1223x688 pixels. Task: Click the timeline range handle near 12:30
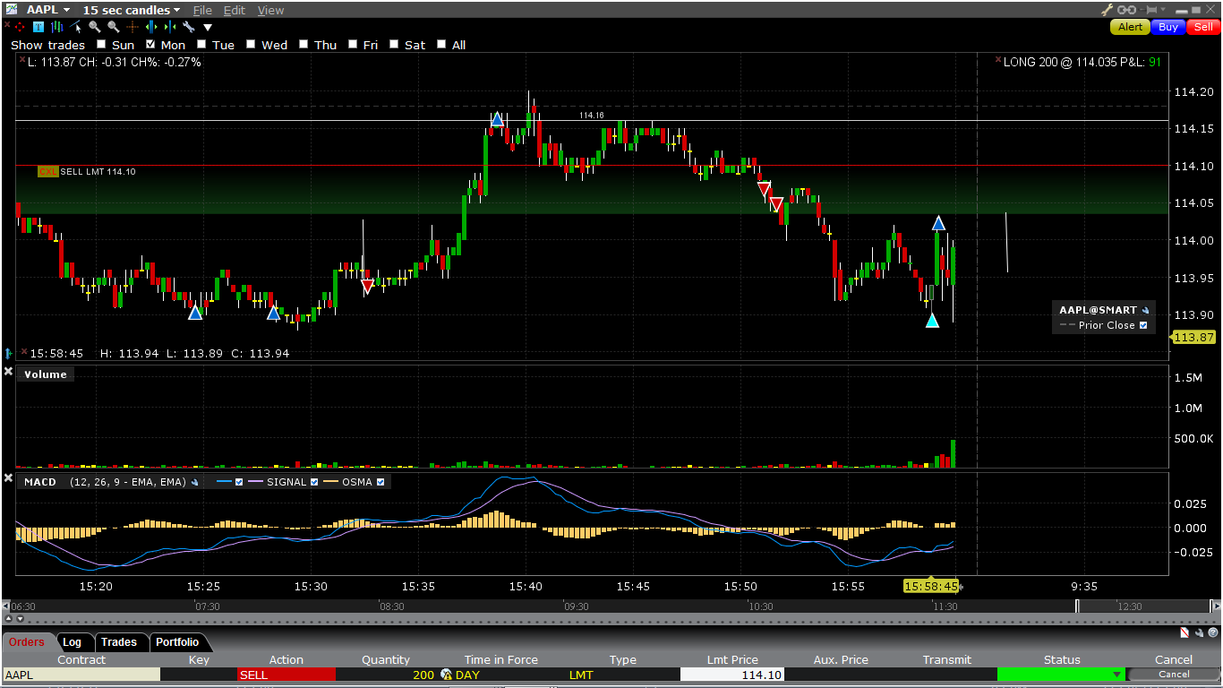[1078, 606]
